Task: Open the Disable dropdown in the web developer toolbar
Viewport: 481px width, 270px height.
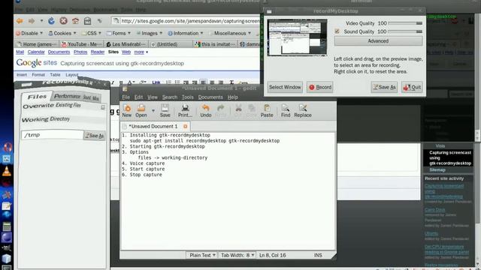Action: click(29, 33)
